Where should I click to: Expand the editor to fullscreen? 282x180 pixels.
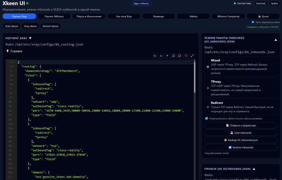(x=192, y=56)
